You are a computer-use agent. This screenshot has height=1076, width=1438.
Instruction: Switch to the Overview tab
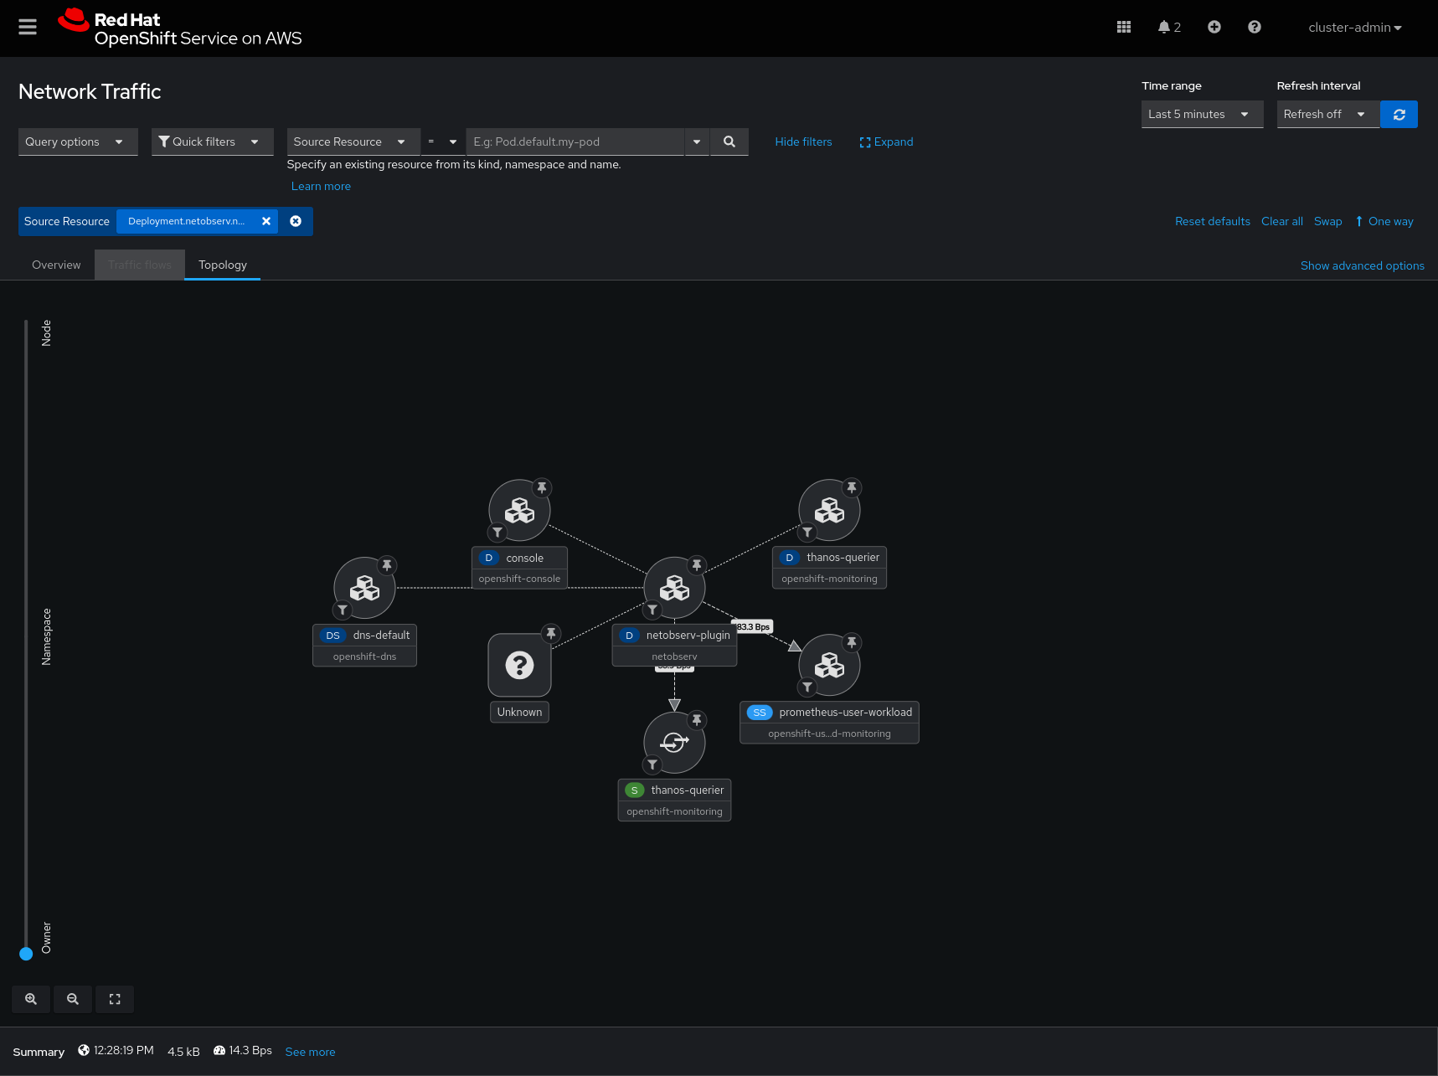coord(56,265)
